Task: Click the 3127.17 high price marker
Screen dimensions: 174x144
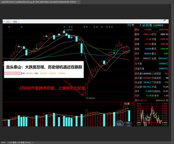Action: coord(69,30)
